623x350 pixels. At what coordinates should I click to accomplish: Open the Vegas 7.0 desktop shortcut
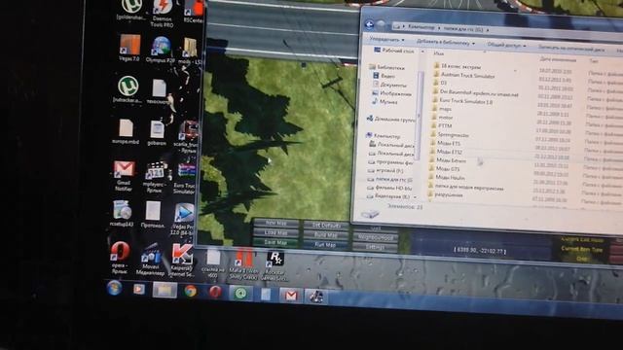point(129,48)
